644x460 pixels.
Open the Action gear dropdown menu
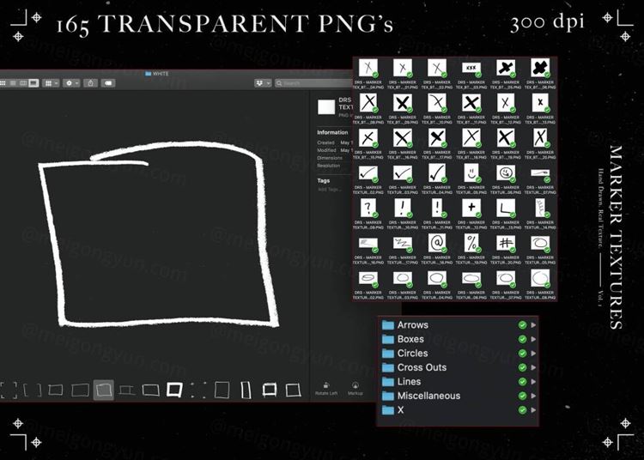(x=70, y=83)
